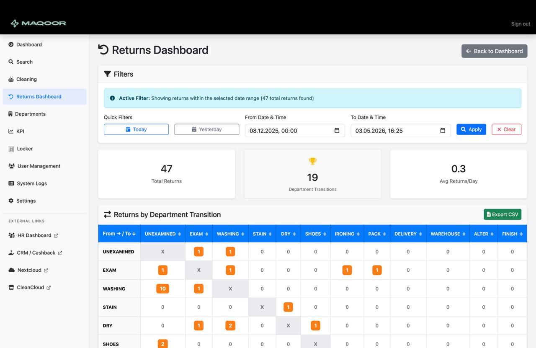Click the Search magnifier icon in sidebar
Viewport: 536px width, 348px height.
(11, 62)
